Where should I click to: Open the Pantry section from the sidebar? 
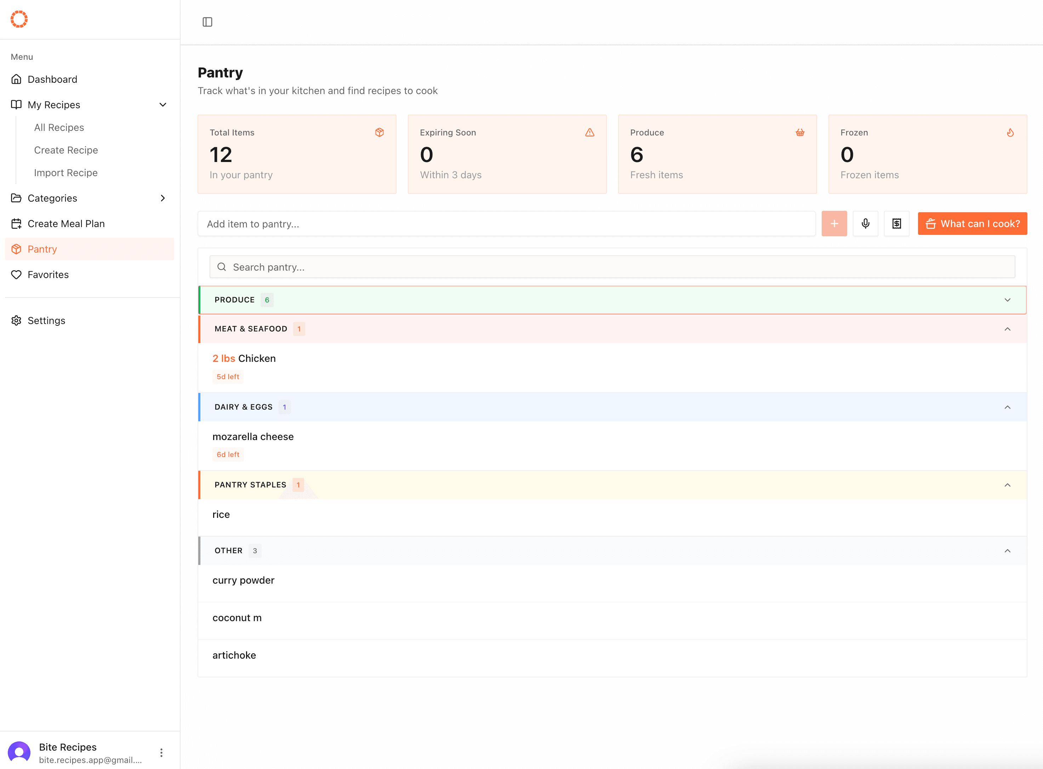[x=42, y=249]
